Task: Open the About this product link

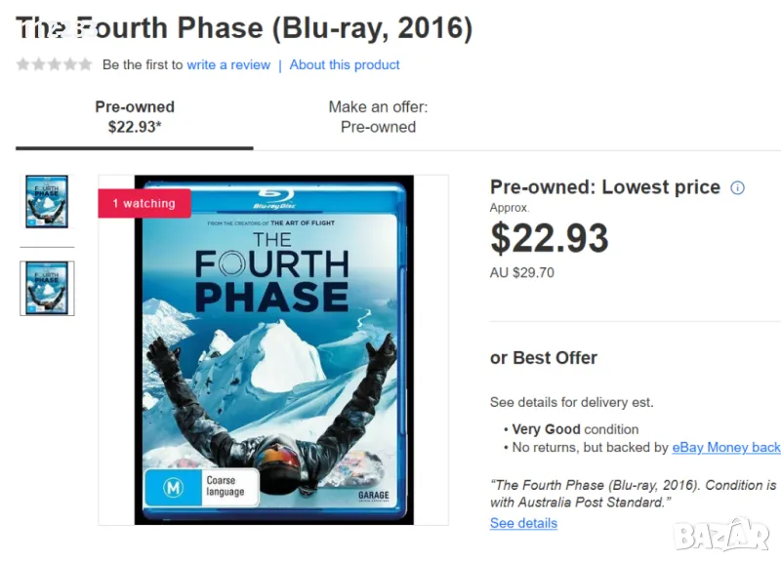Action: [x=345, y=64]
